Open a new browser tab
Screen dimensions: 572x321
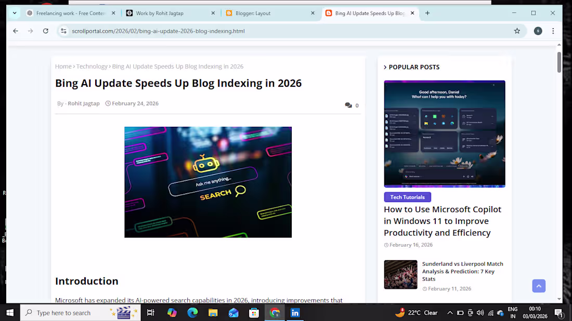(427, 13)
